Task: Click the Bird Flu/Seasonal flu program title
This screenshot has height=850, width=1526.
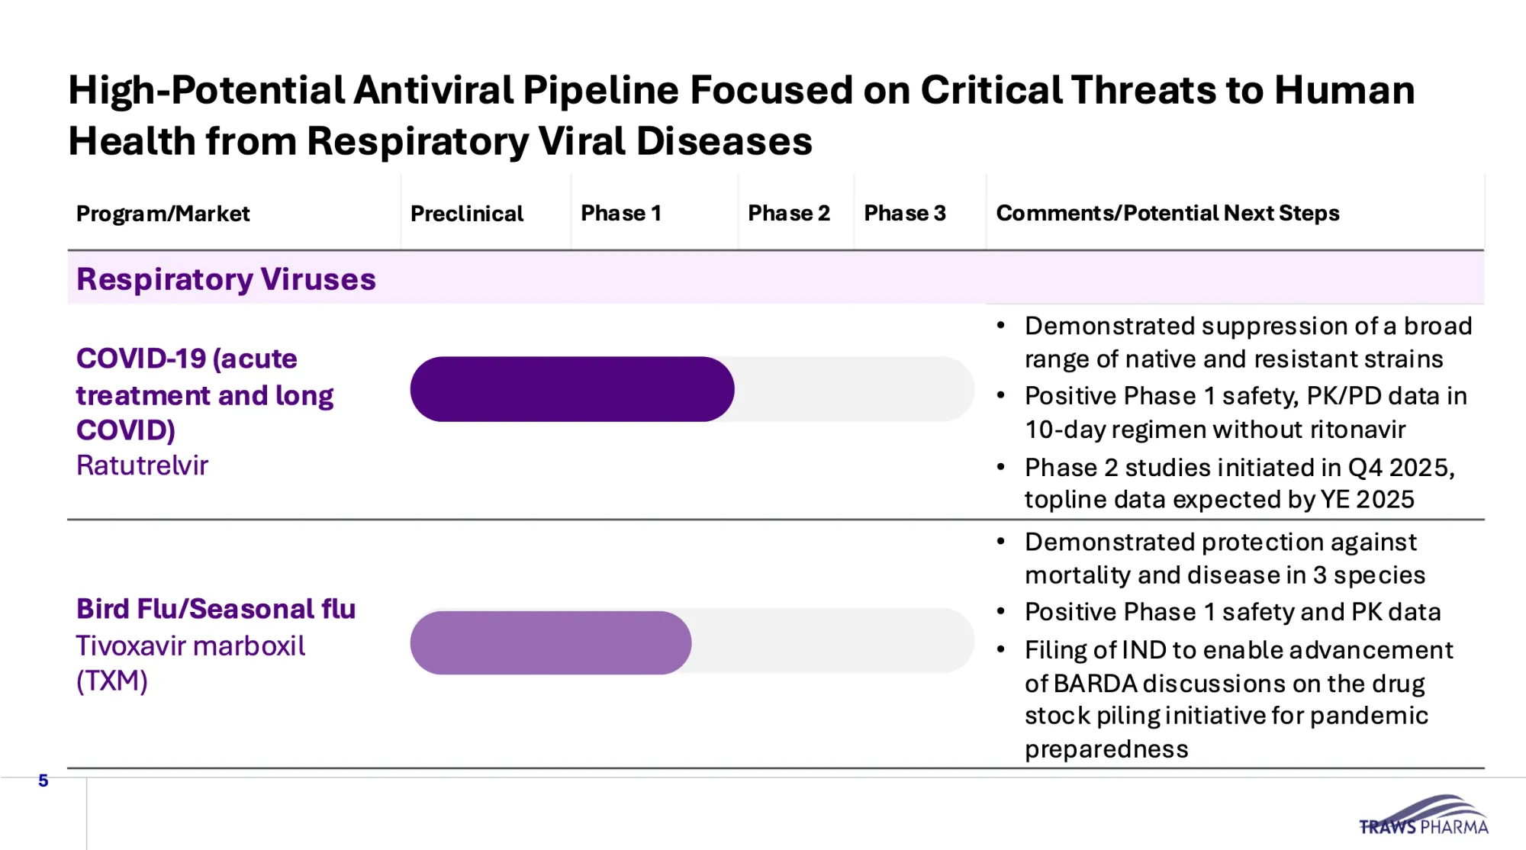Action: point(216,609)
